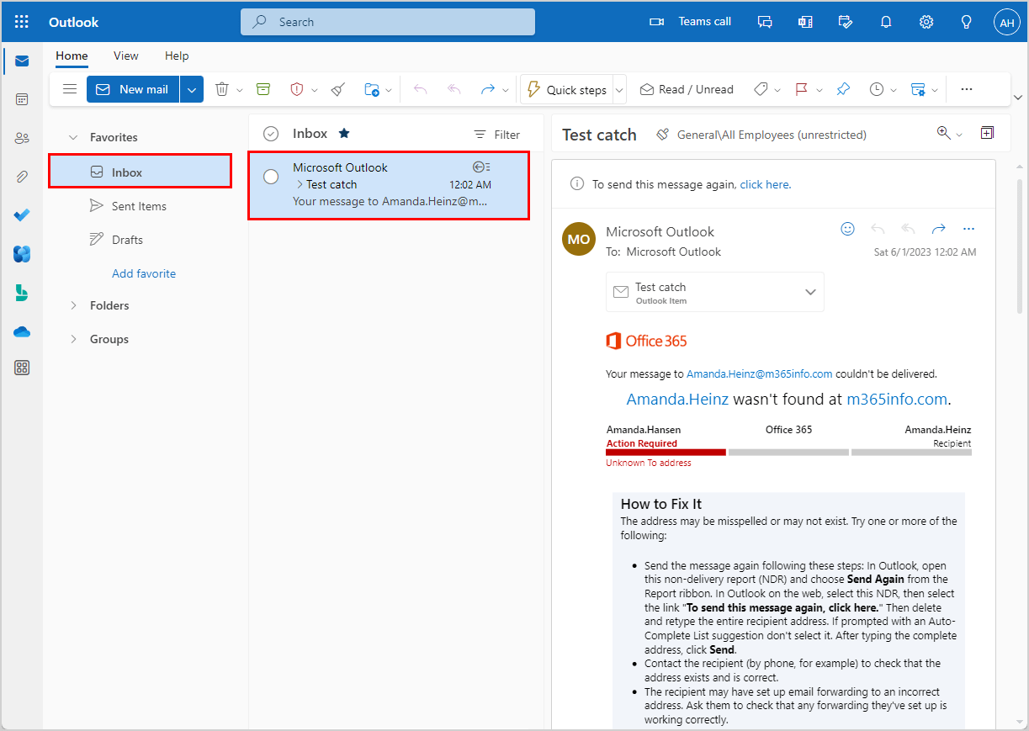Collapse the Favorites section
Screen dimensions: 1029x731
pyautogui.click(x=73, y=137)
